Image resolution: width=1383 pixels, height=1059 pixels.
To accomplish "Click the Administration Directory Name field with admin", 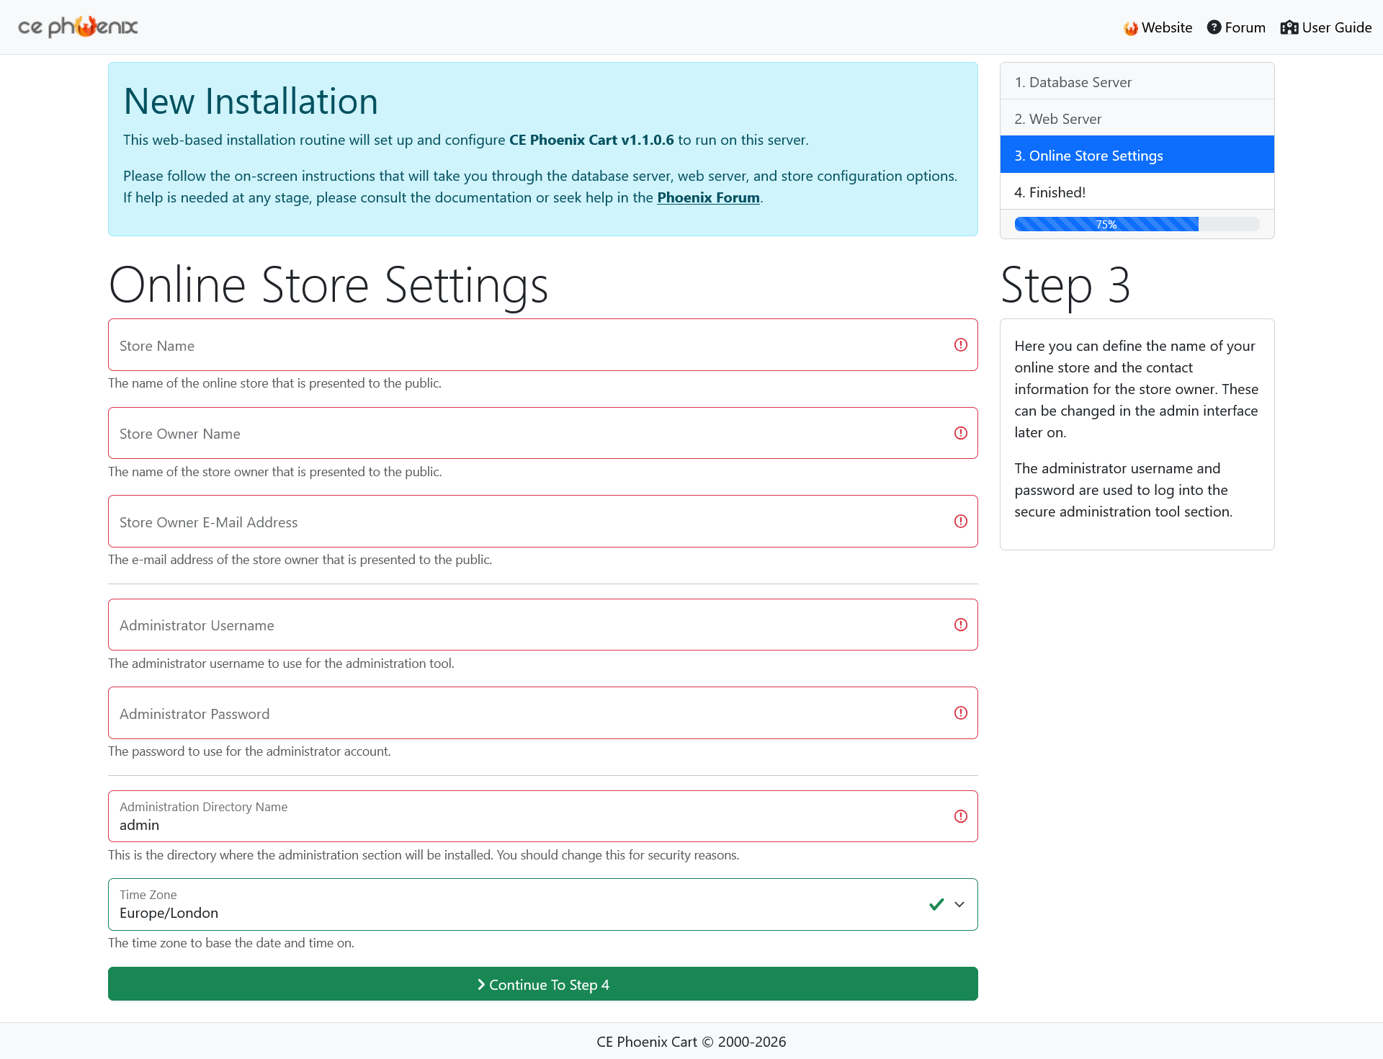I will [x=543, y=816].
